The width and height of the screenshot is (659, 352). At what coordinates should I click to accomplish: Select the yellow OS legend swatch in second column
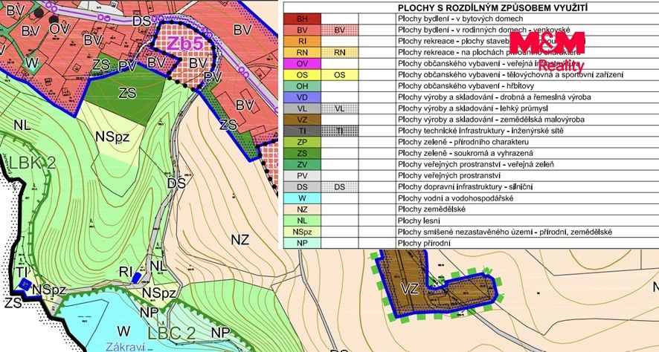pyautogui.click(x=340, y=75)
